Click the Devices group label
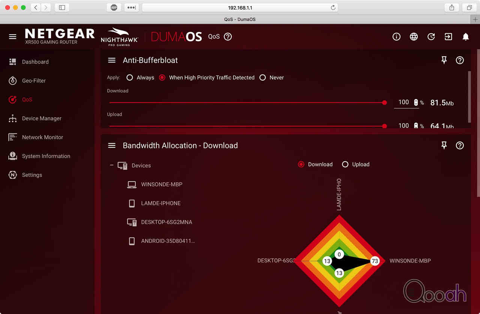The width and height of the screenshot is (480, 314). [141, 166]
